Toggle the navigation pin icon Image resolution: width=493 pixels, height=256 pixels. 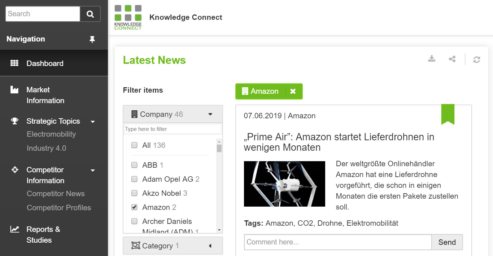[92, 39]
